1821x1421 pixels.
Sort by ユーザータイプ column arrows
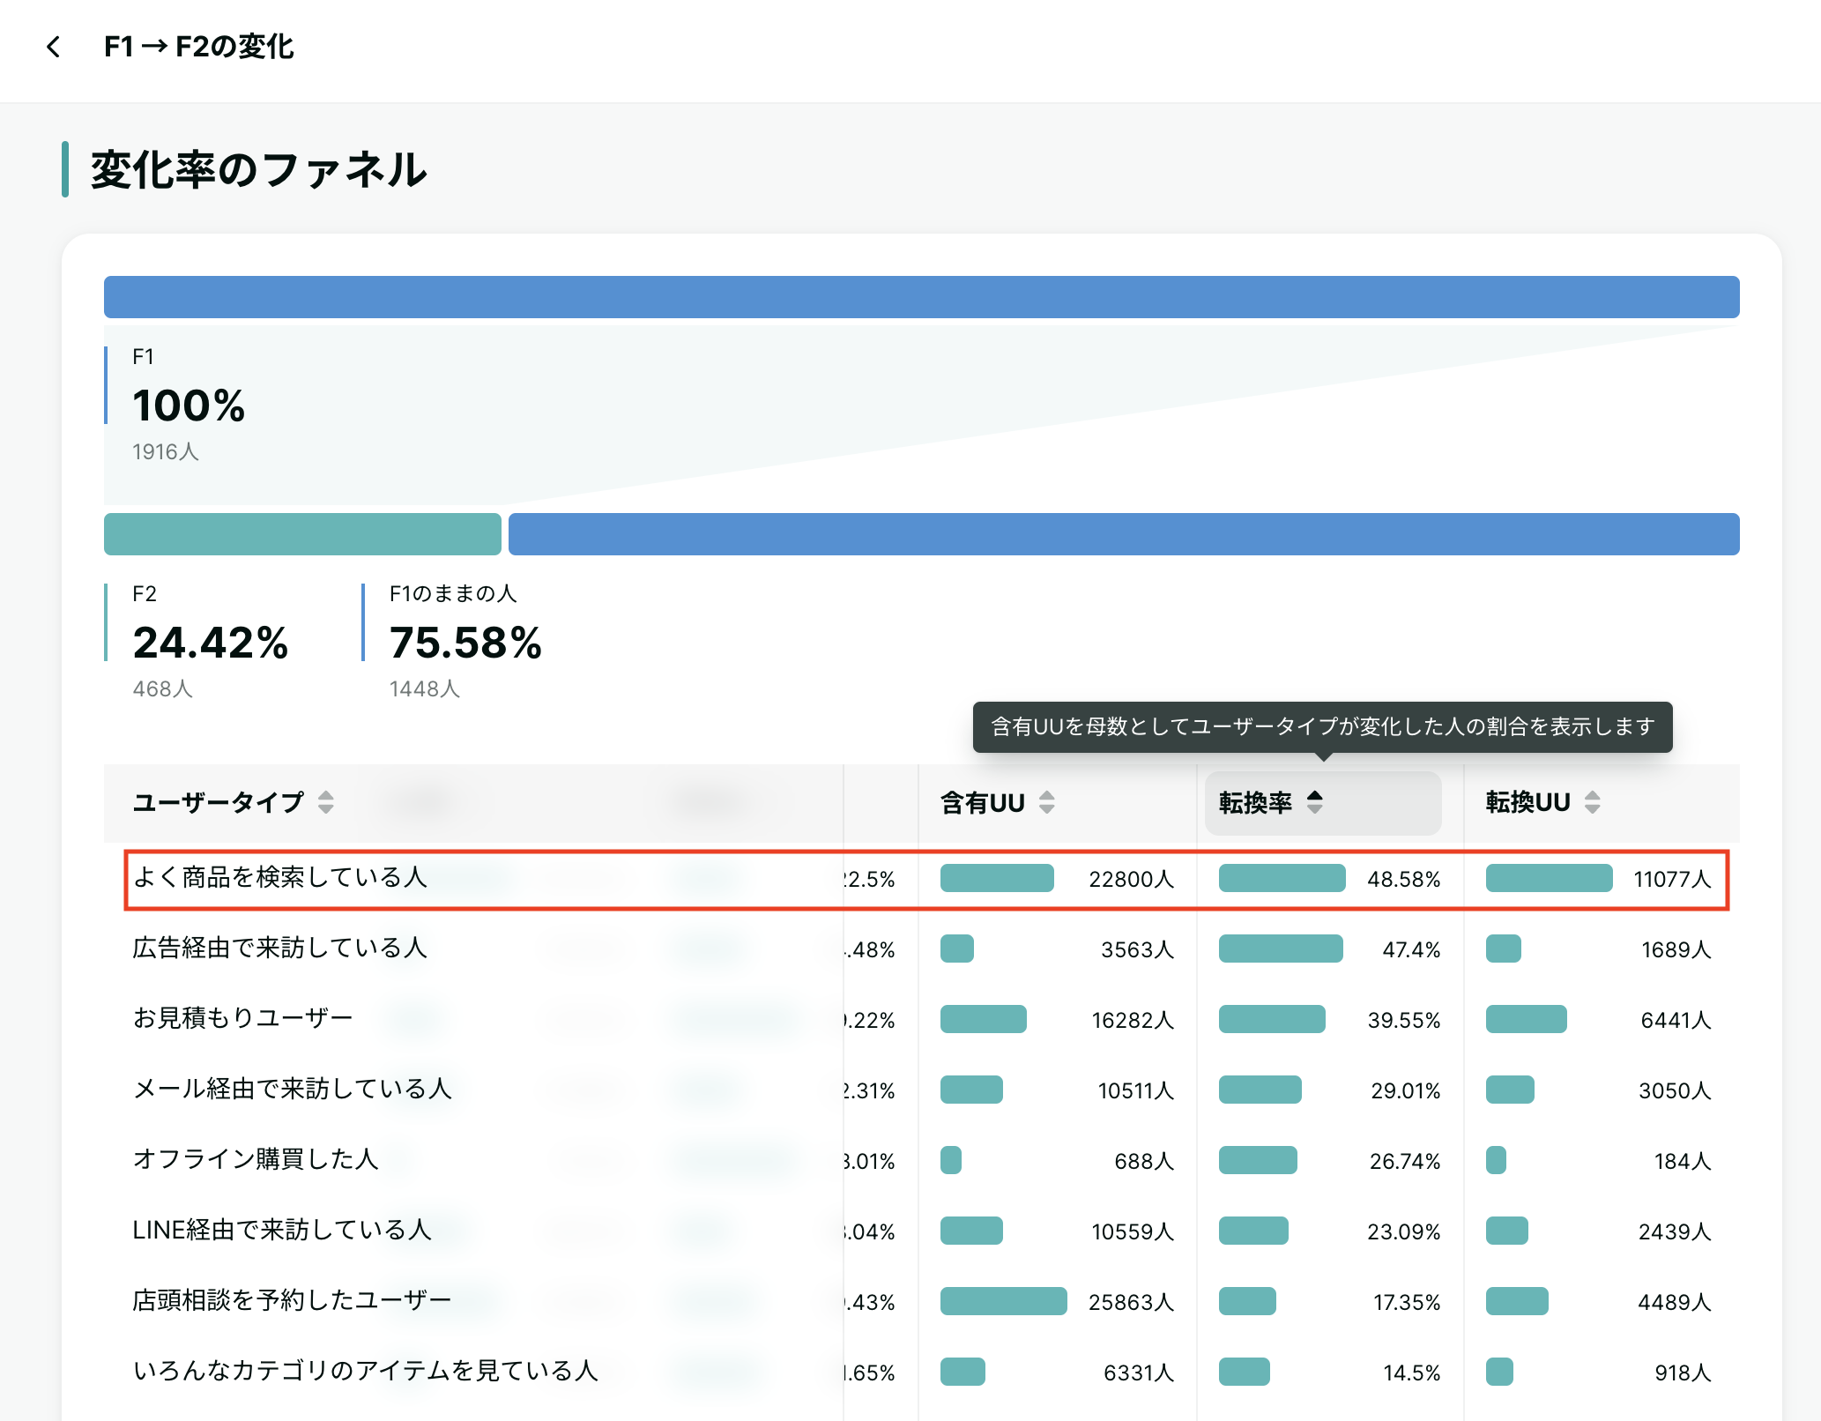pos(326,802)
